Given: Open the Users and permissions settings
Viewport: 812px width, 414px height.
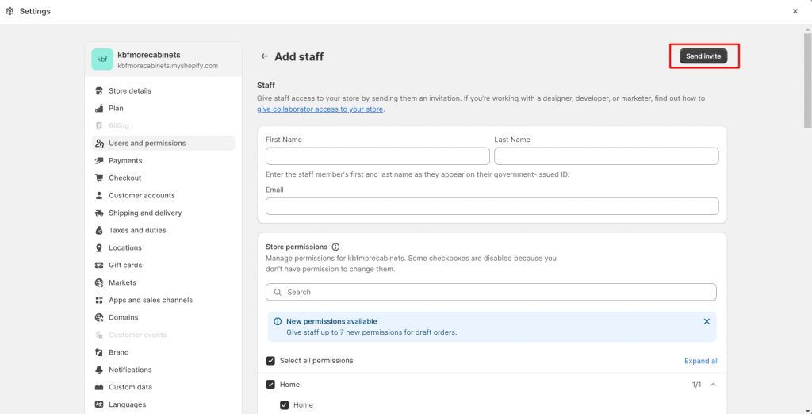Looking at the screenshot, I should click(x=147, y=144).
